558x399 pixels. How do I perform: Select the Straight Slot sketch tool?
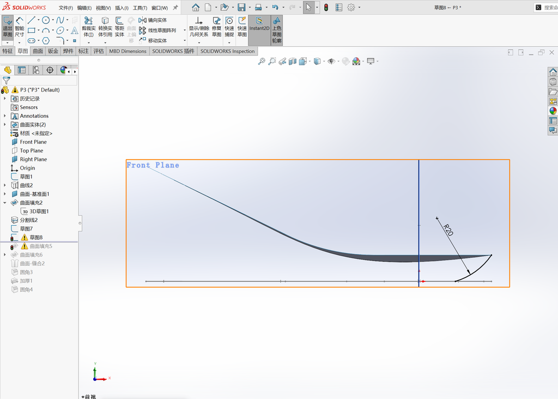[x=31, y=40]
